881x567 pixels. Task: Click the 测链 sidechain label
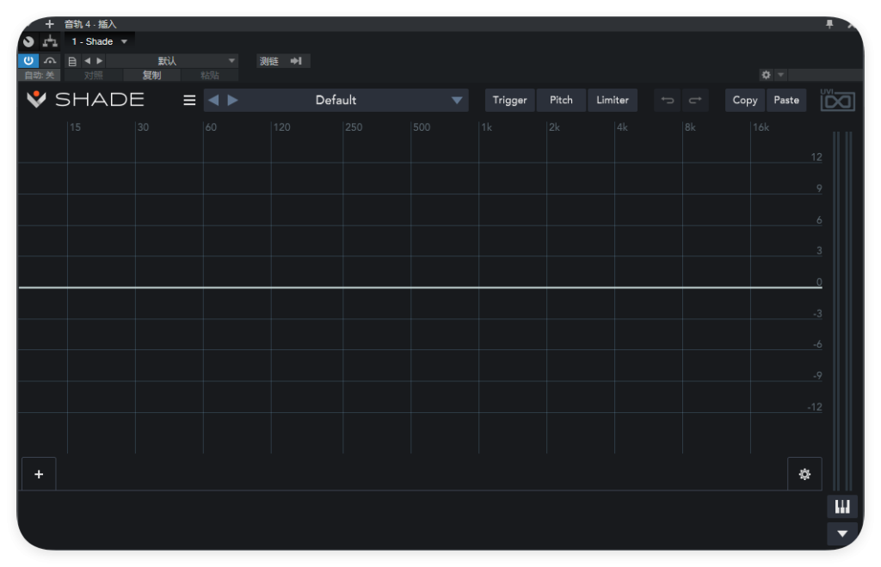tap(269, 61)
